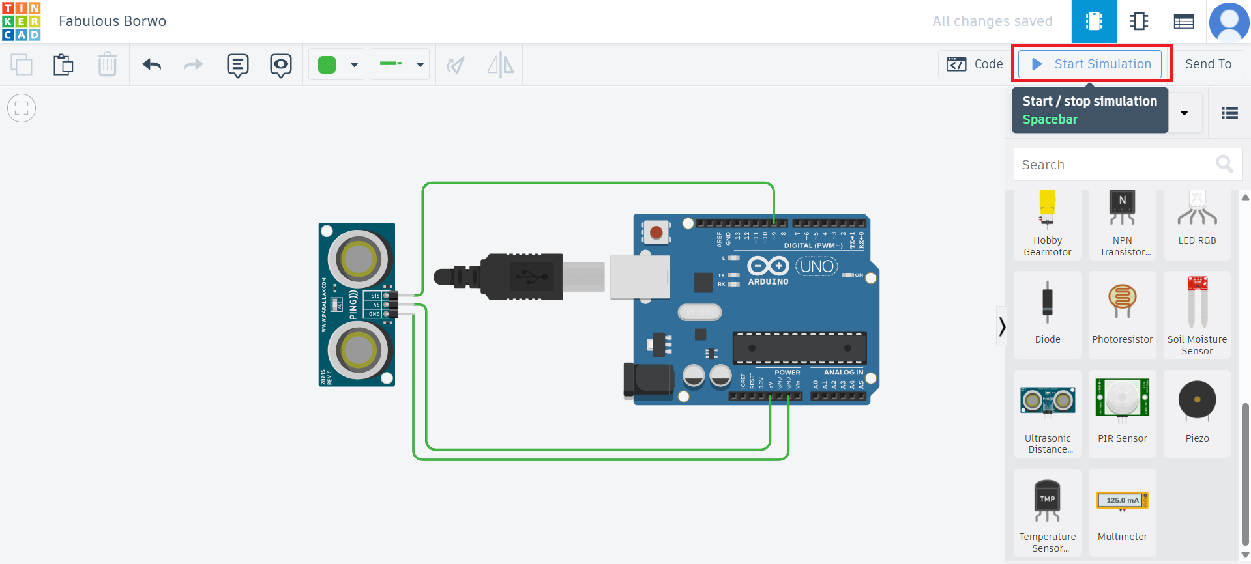Click the Delete trash icon

(x=107, y=64)
